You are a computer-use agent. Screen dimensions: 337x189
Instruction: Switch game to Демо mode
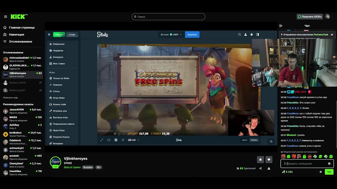[245, 140]
